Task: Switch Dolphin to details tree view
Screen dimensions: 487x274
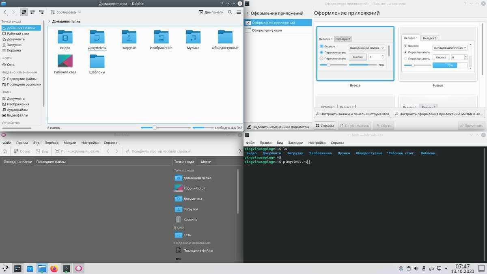Action: (41, 12)
